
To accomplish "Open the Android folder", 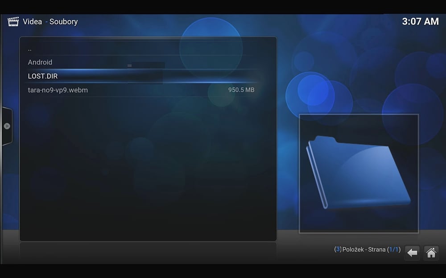I will coord(40,62).
